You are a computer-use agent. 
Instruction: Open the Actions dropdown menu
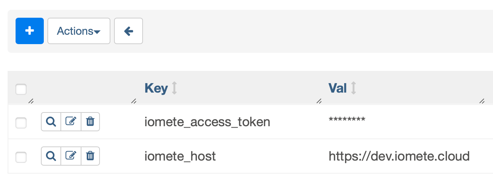pyautogui.click(x=79, y=31)
